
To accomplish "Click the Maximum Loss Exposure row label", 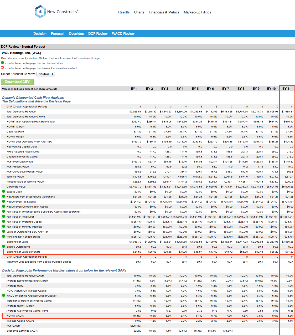I will tap(39, 262).
